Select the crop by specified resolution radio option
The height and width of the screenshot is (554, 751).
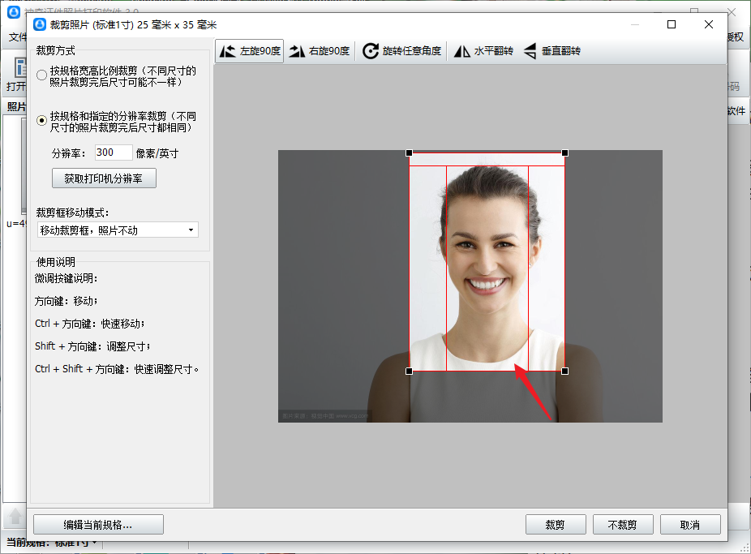[42, 120]
